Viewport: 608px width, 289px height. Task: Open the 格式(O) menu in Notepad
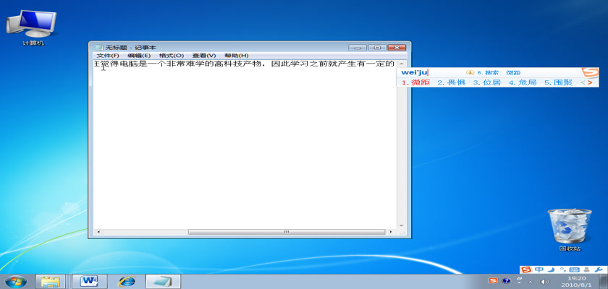[172, 56]
